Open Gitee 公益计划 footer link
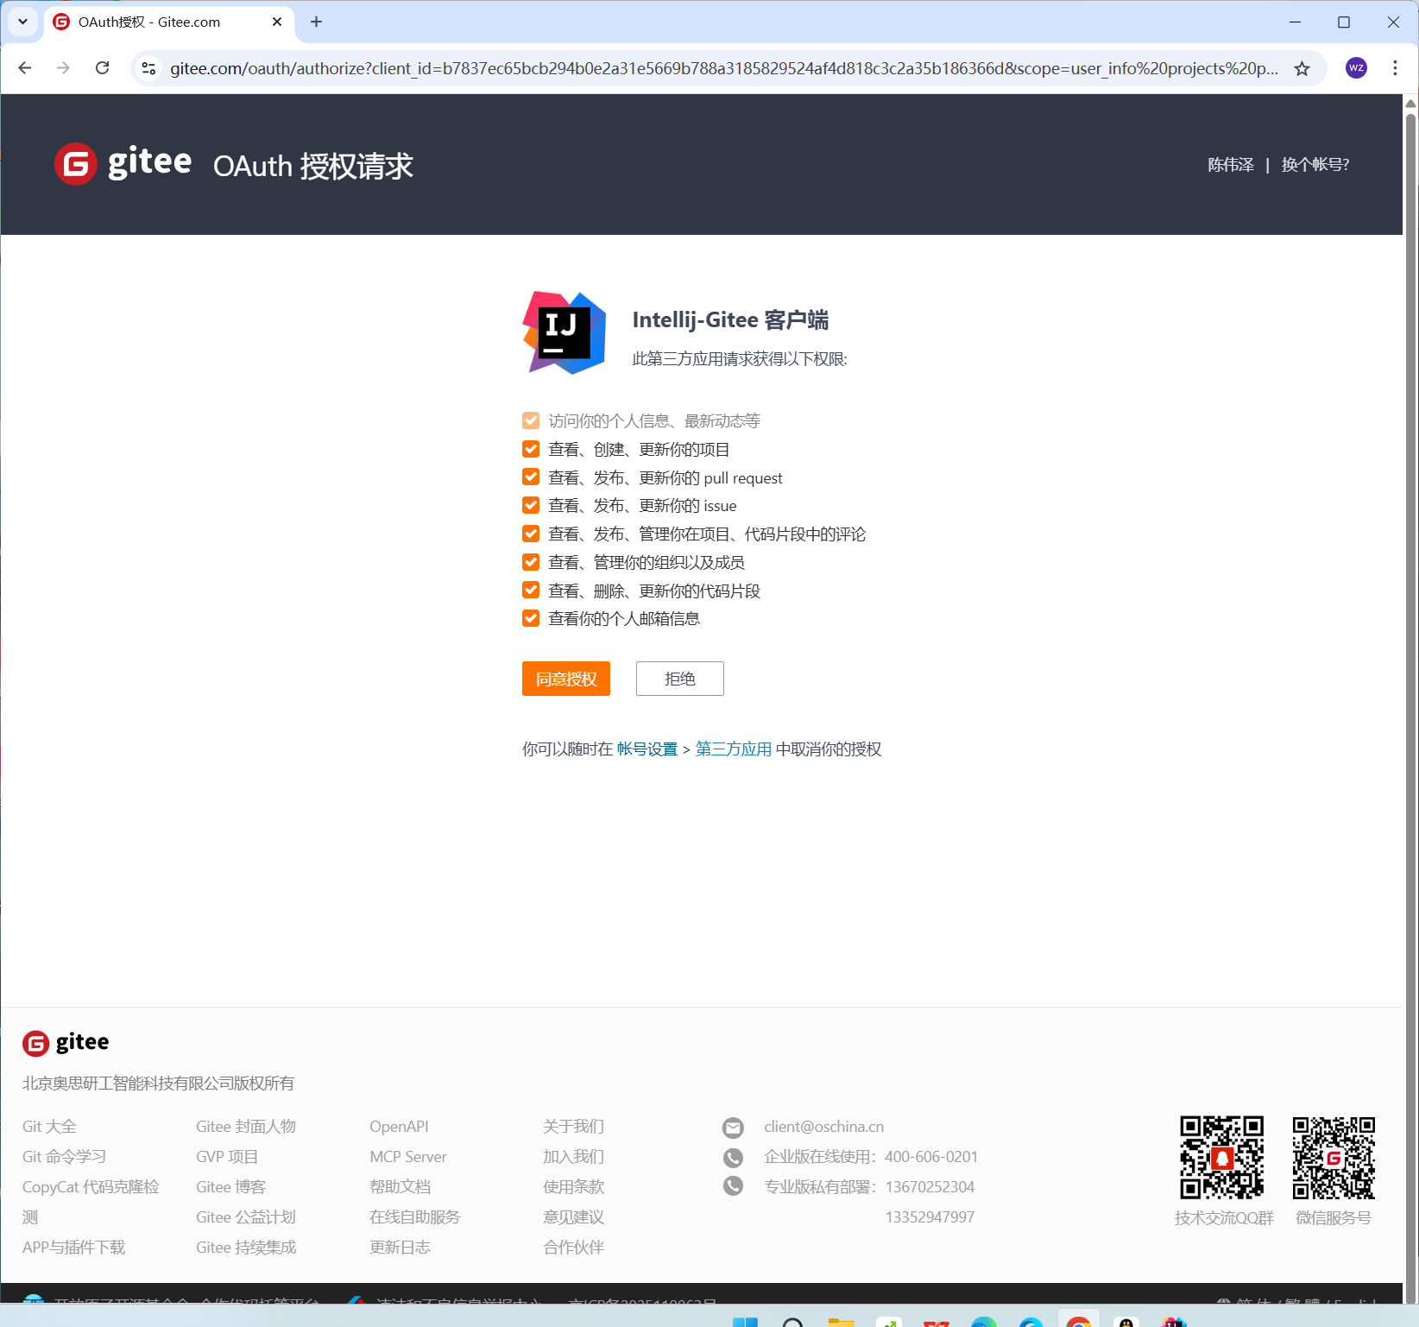Screen dimensions: 1419x1327 [246, 1217]
